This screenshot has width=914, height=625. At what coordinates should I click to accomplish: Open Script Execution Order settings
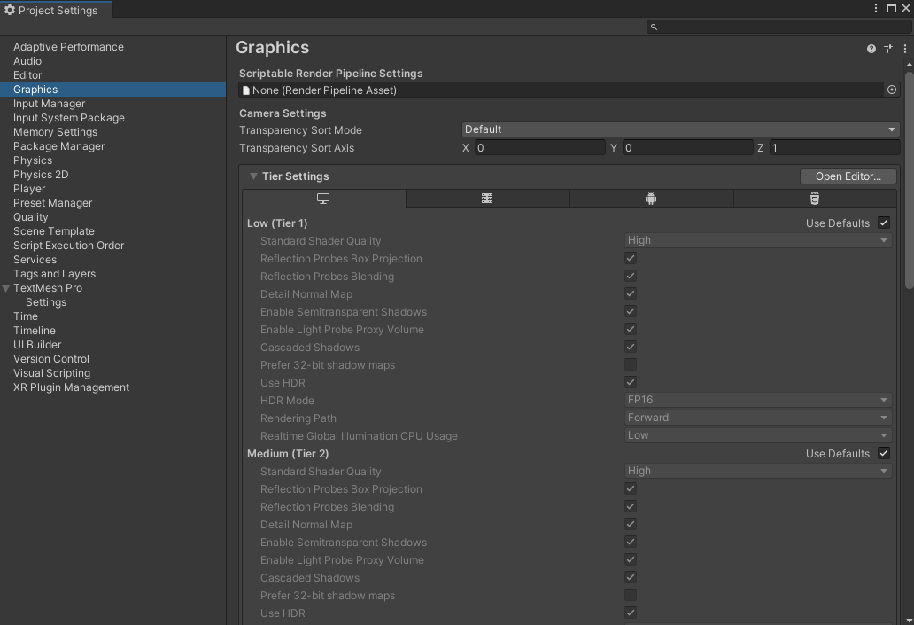pos(69,245)
